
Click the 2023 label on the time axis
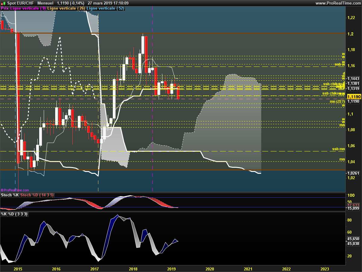click(325, 269)
